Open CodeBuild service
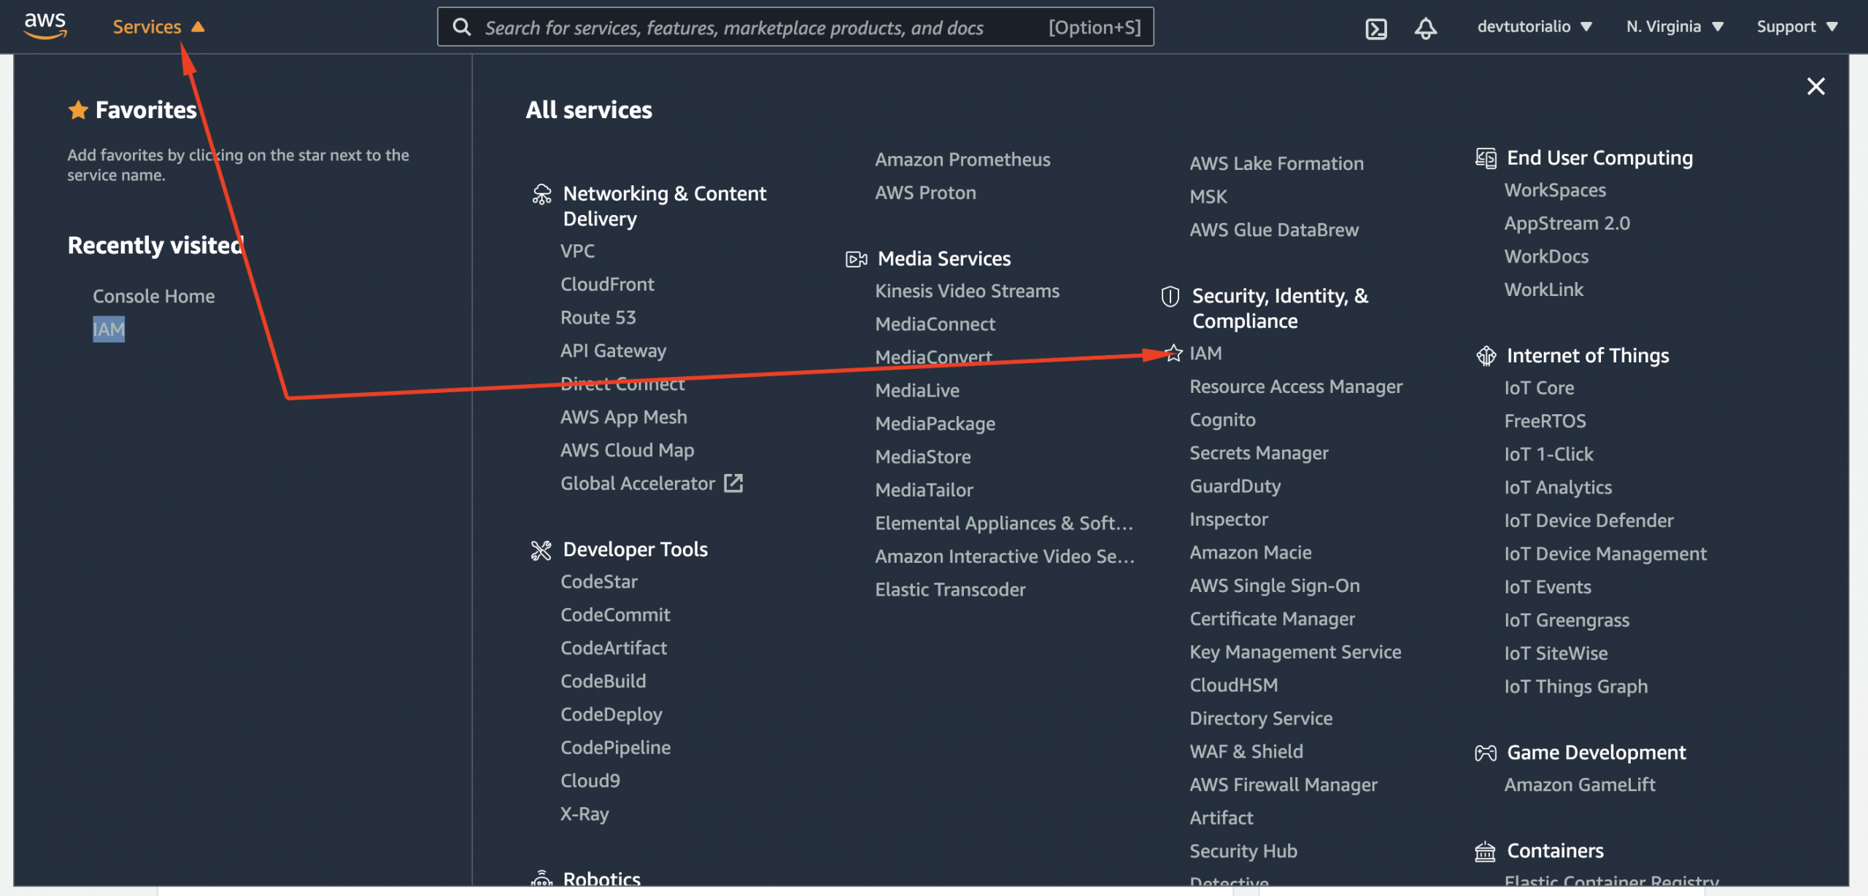 tap(603, 681)
